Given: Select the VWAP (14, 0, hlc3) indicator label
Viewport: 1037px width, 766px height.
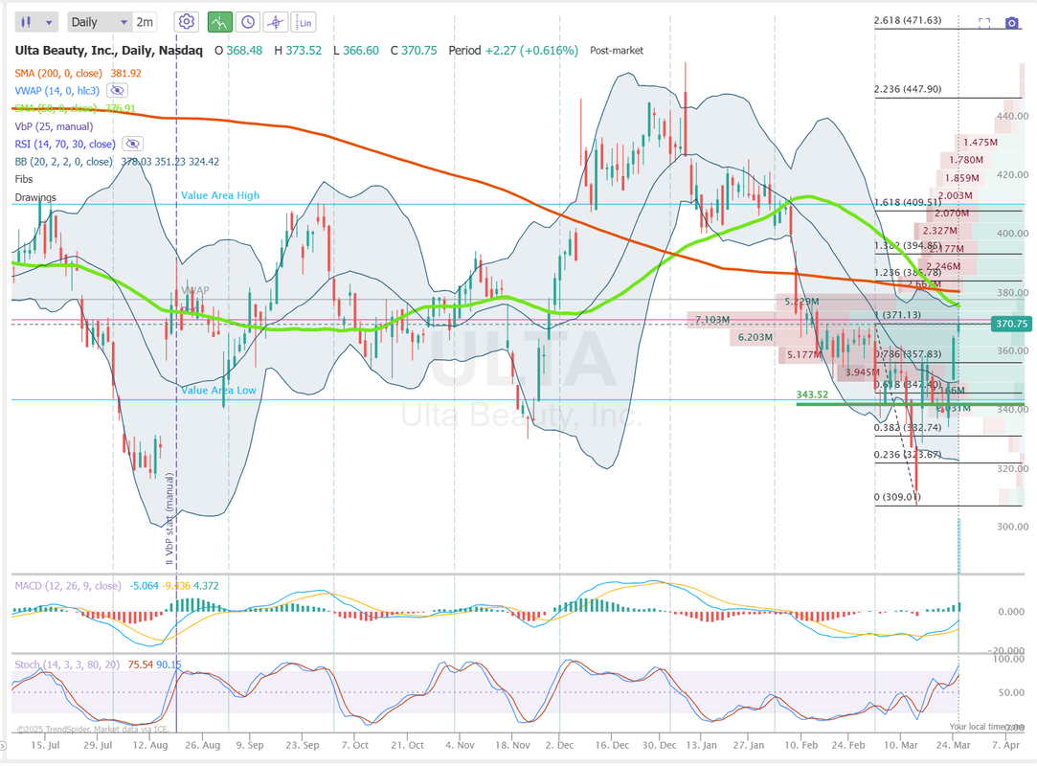Looking at the screenshot, I should pyautogui.click(x=56, y=91).
